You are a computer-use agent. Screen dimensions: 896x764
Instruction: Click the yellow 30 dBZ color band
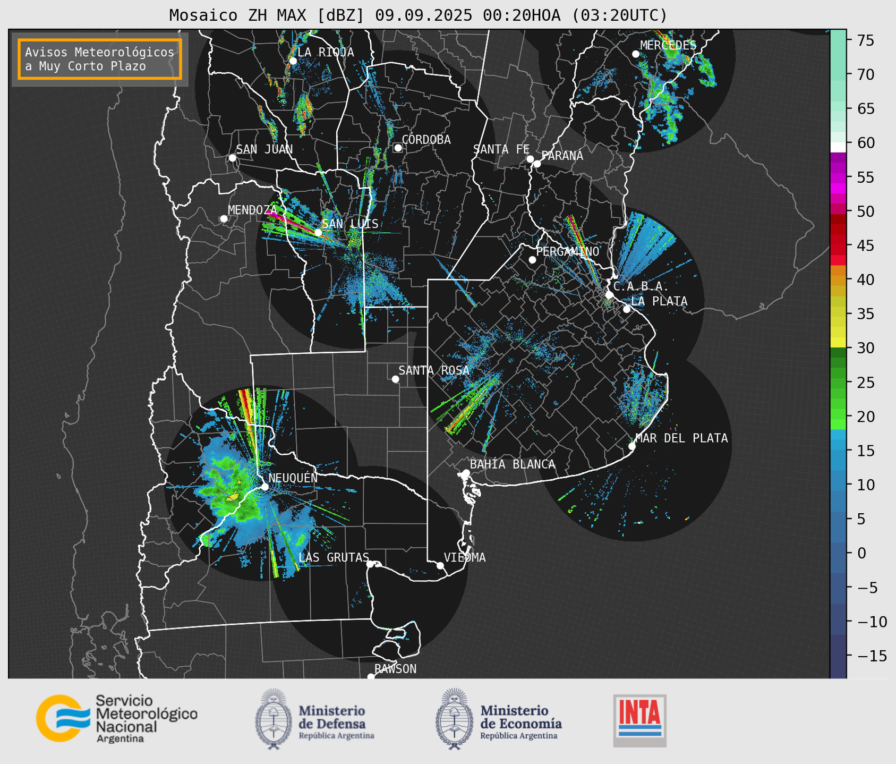point(838,343)
